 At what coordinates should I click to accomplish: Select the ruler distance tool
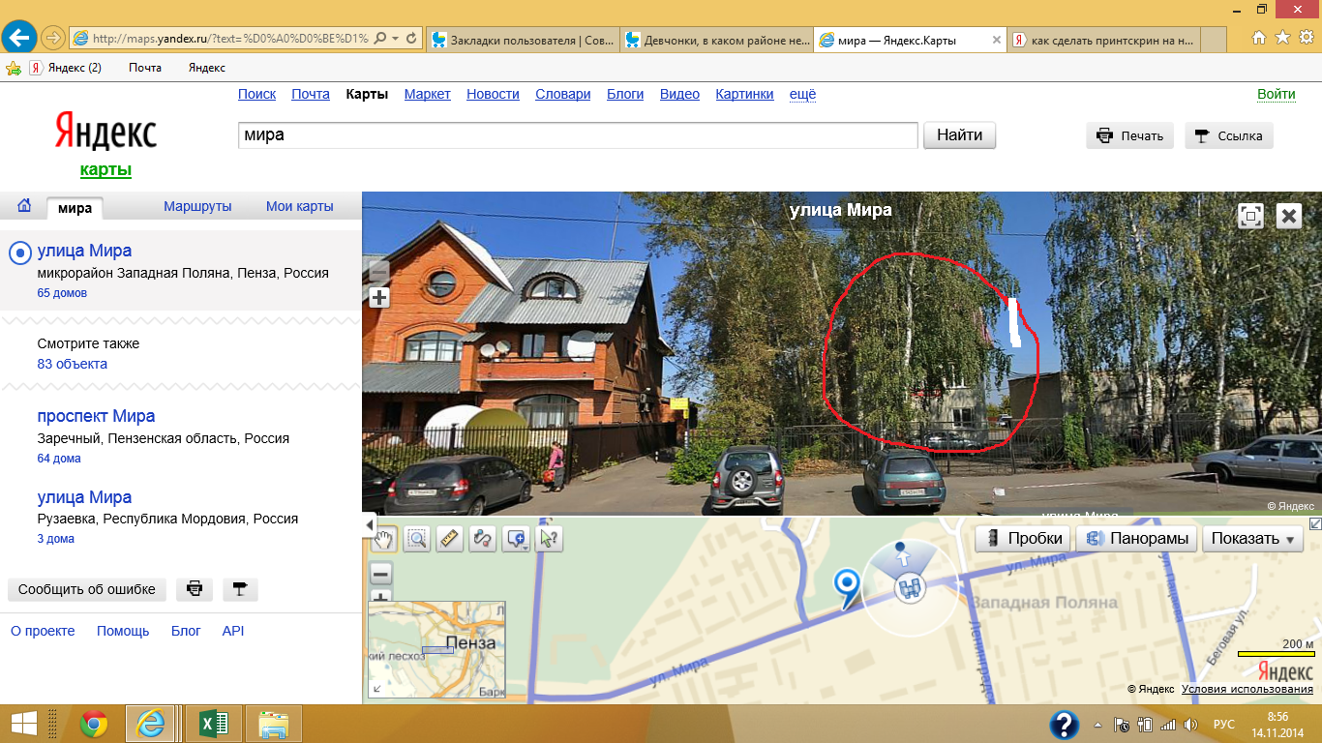coord(449,539)
